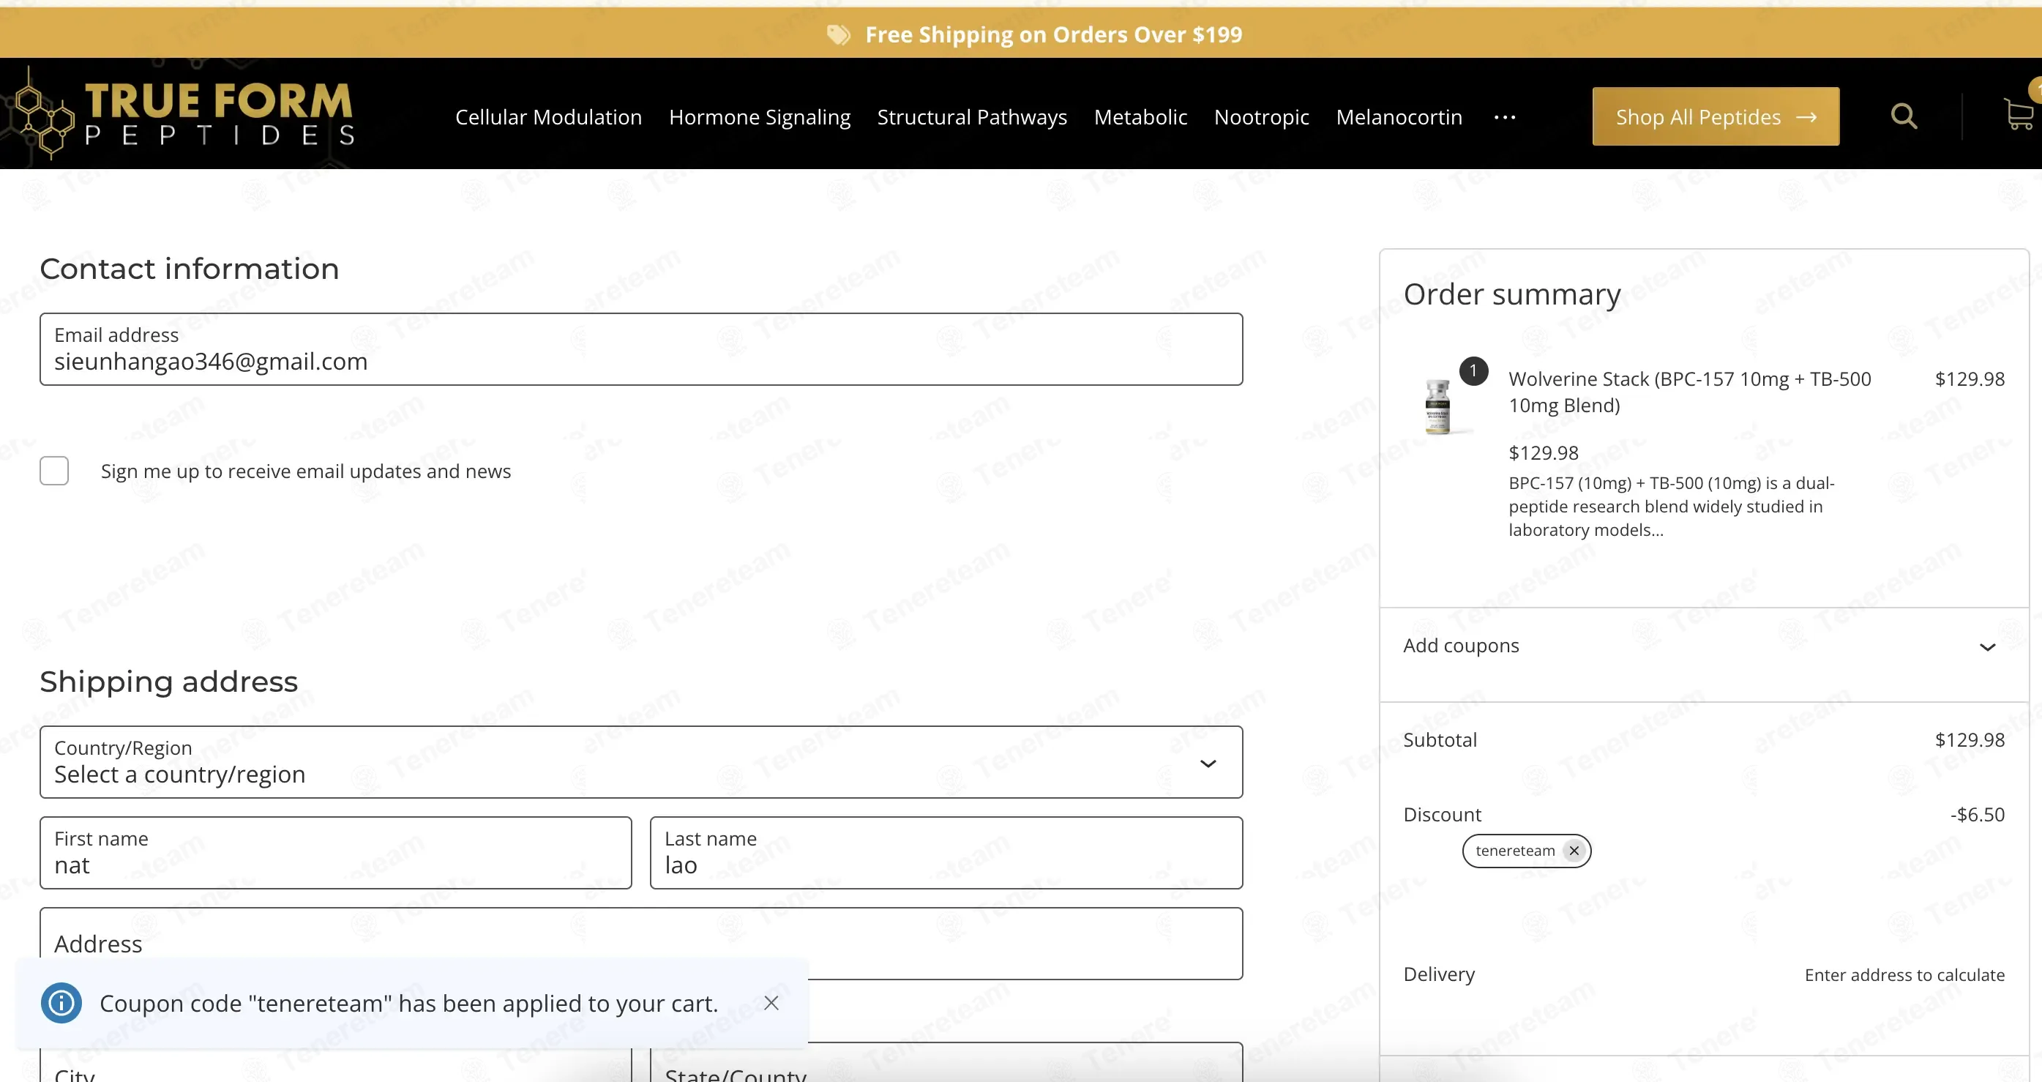
Task: Click the Subtotal $129.98 amount
Action: [x=1969, y=739]
